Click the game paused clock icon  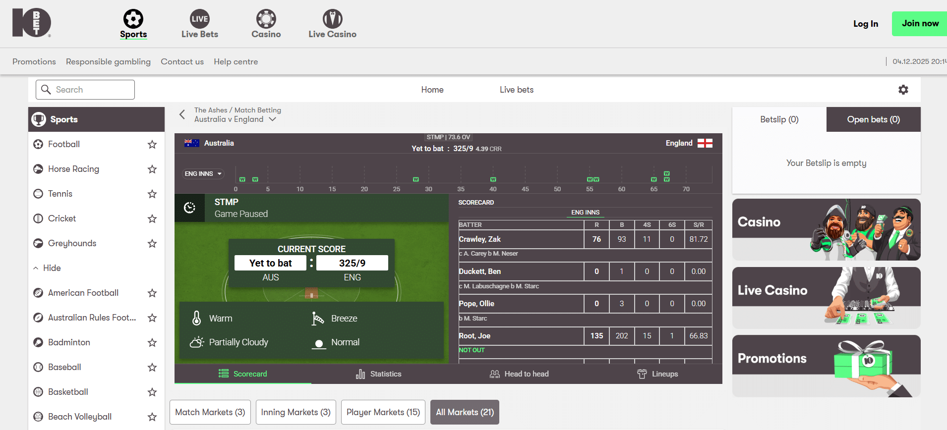click(x=189, y=208)
